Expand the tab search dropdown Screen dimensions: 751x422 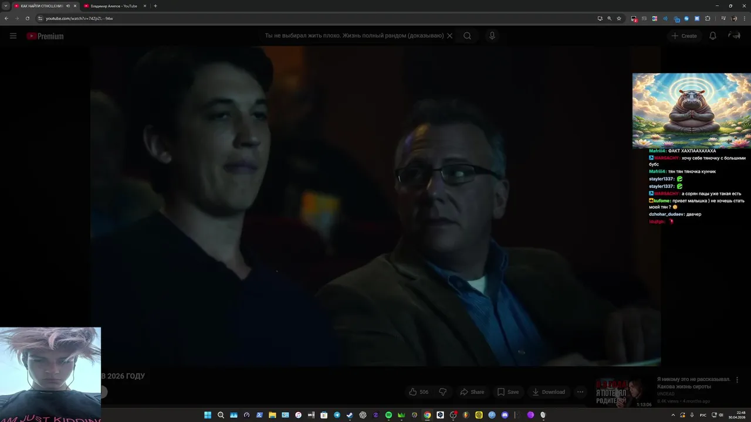coord(6,6)
